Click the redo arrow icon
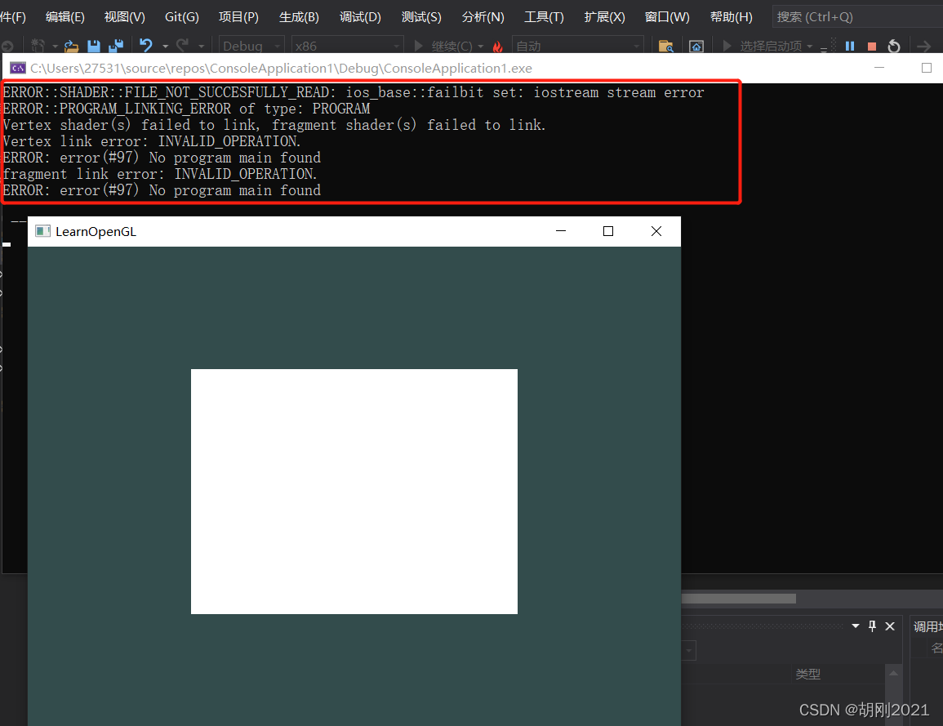This screenshot has height=726, width=943. 182,45
